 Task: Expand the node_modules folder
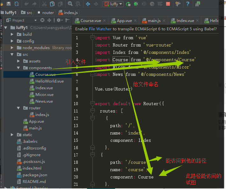click(12, 48)
